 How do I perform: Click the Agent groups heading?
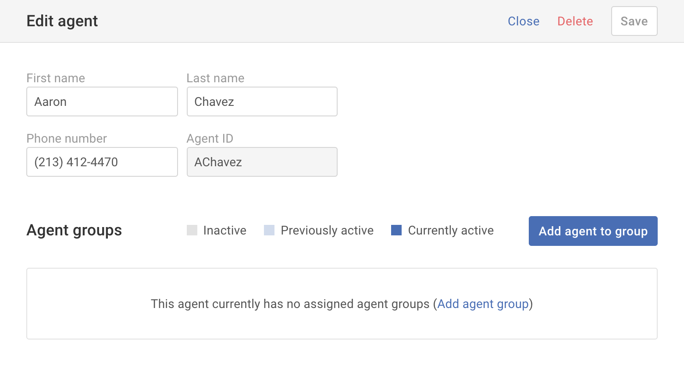click(x=74, y=230)
